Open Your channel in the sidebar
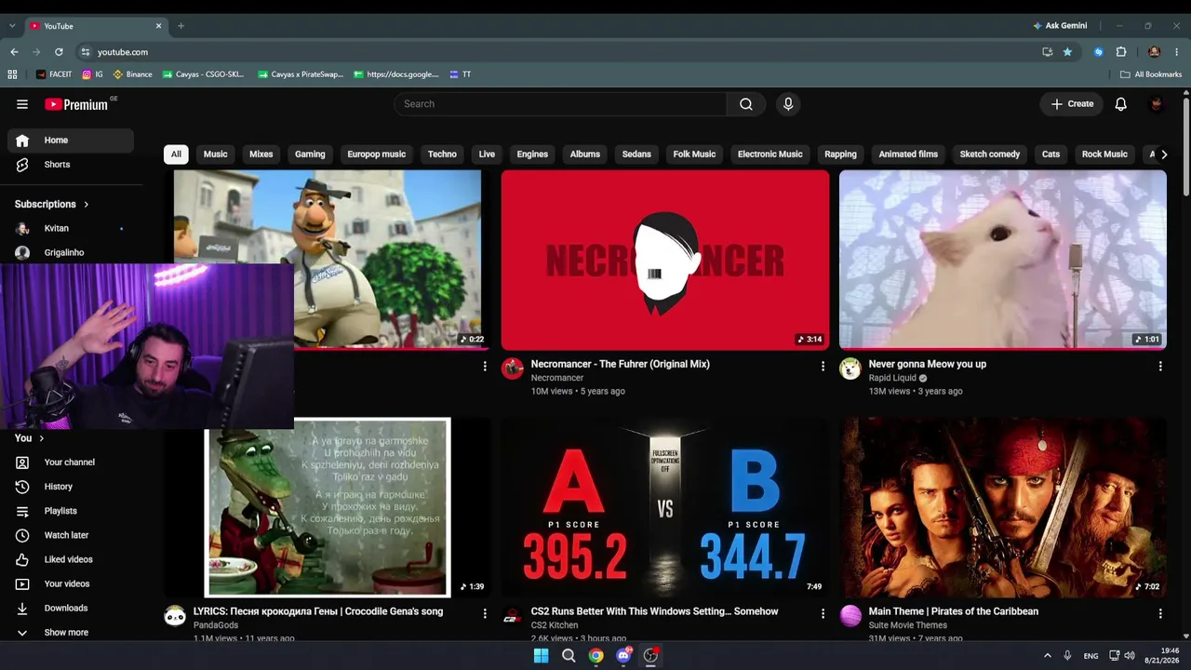The image size is (1191, 670). pos(71,462)
